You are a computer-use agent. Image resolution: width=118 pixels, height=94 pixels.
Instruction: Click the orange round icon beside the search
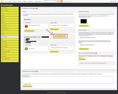tap(61, 2)
